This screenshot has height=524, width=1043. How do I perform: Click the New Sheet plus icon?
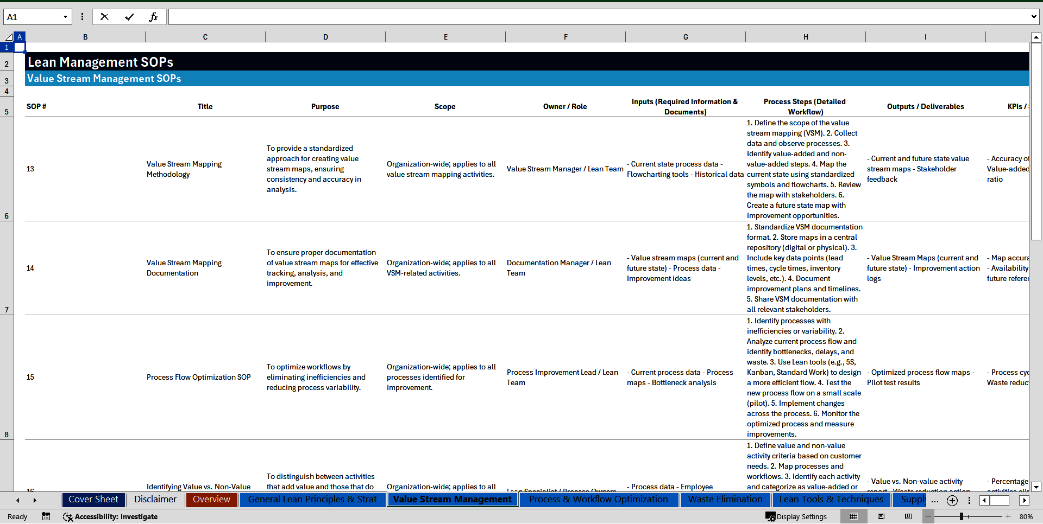pyautogui.click(x=952, y=500)
